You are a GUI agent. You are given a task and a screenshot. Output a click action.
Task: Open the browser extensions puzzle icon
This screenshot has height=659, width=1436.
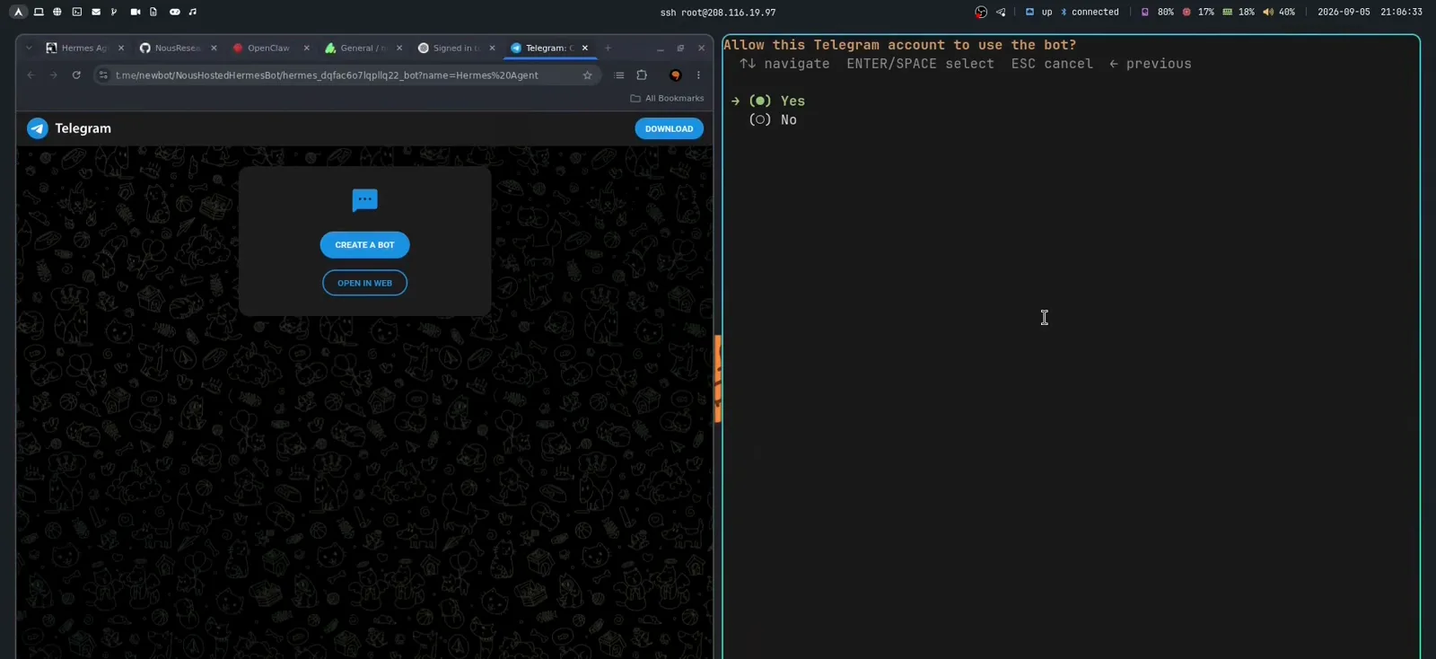tap(642, 75)
